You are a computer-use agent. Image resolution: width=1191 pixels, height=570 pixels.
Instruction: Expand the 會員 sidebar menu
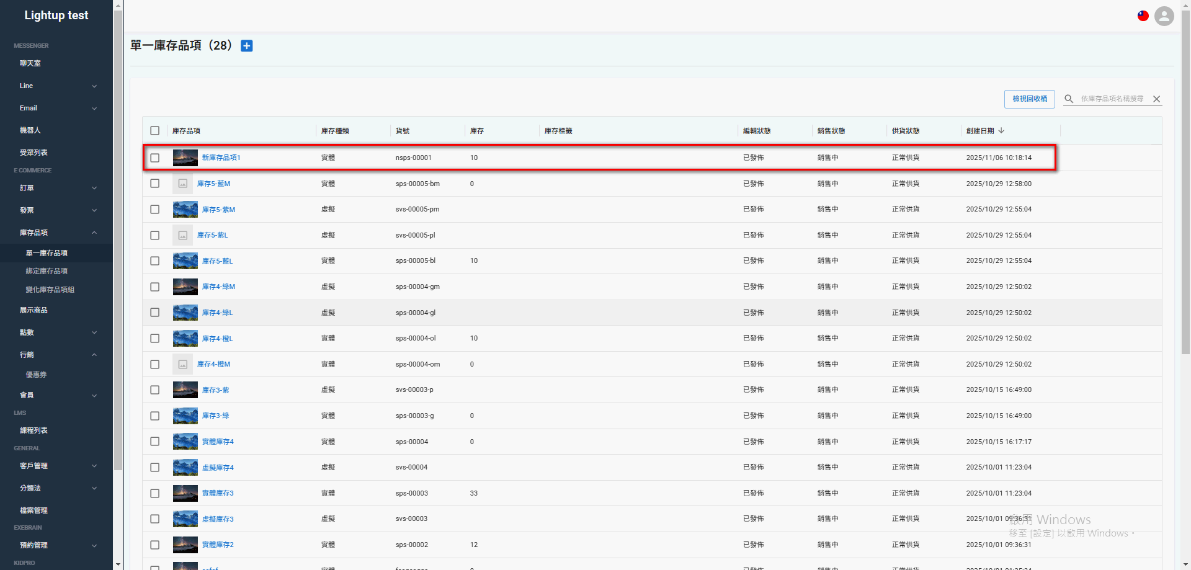pos(56,395)
